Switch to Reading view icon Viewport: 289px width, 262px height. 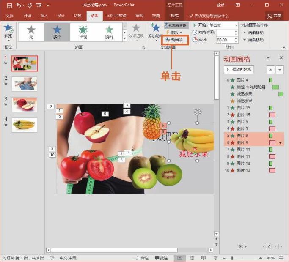tap(204, 258)
